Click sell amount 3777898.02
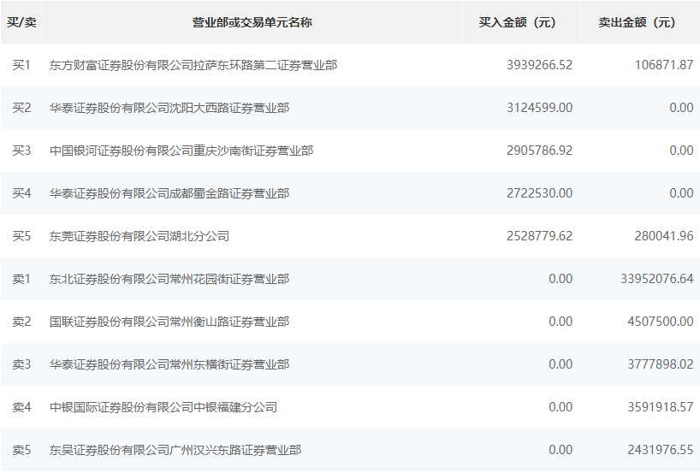 661,364
